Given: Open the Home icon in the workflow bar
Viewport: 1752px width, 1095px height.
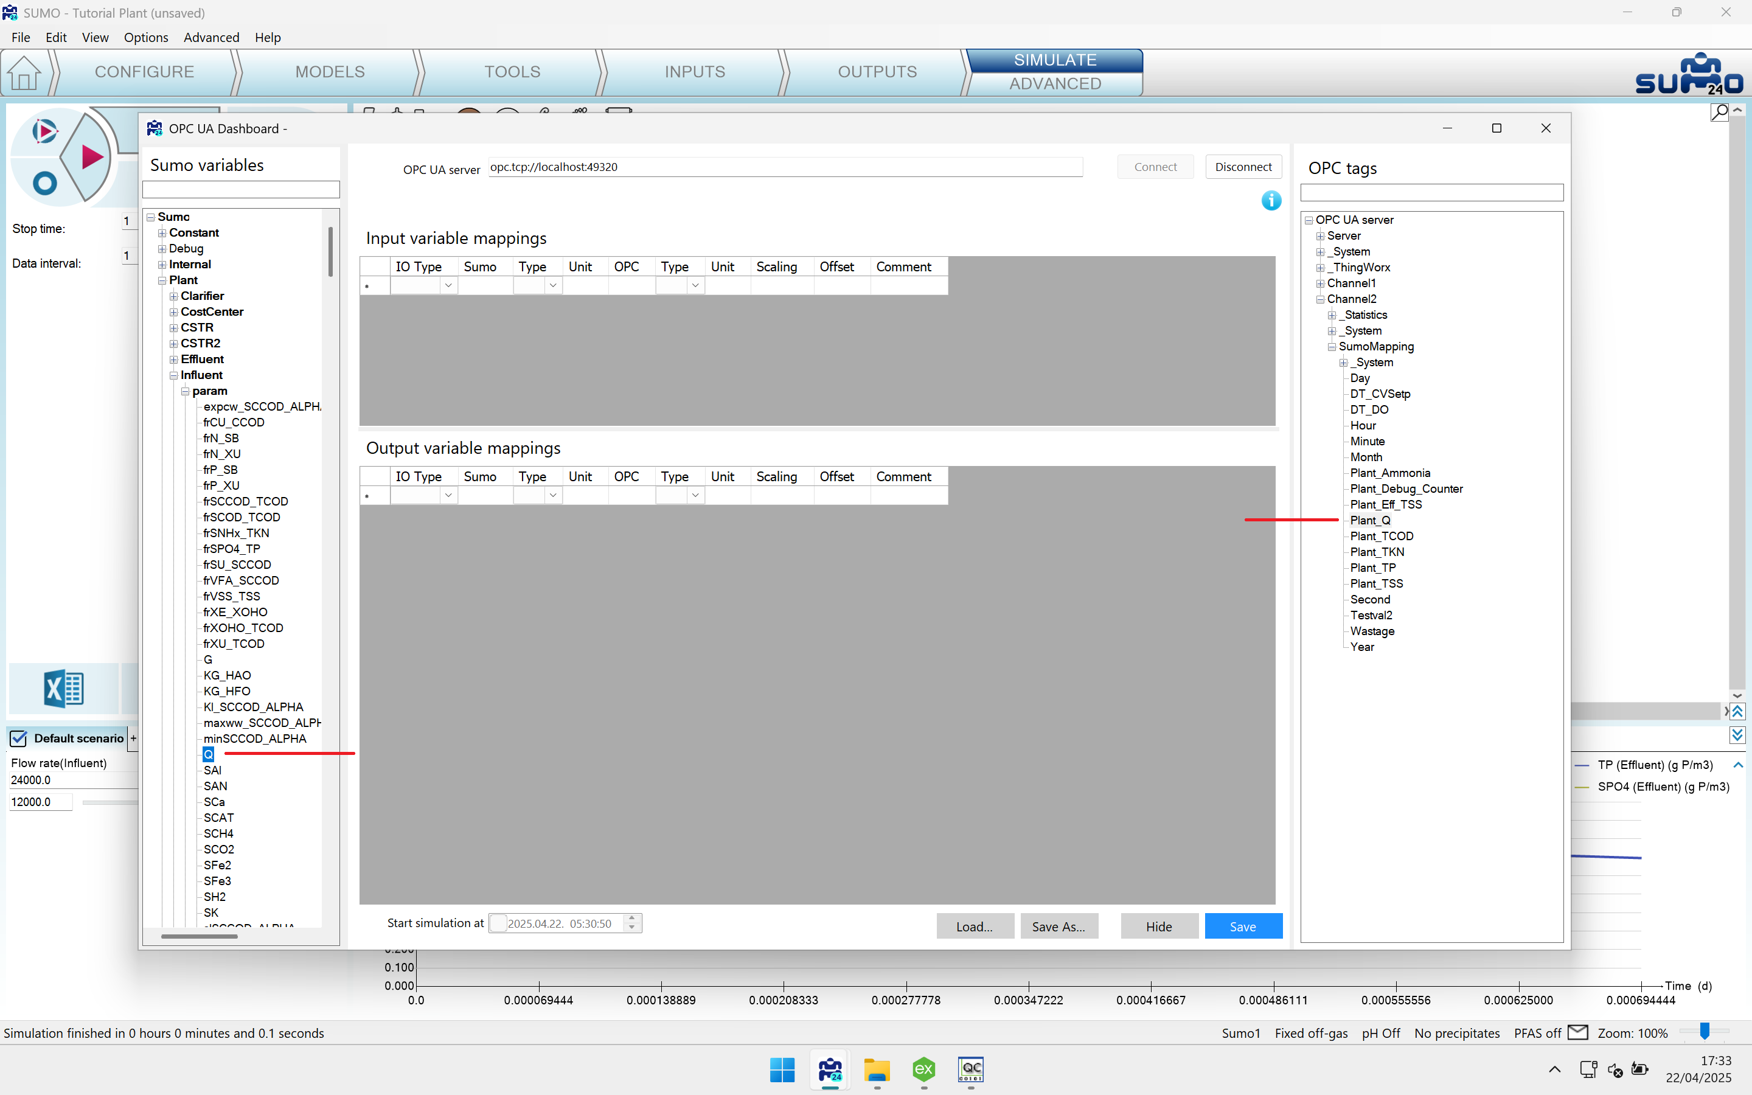Looking at the screenshot, I should coord(24,72).
